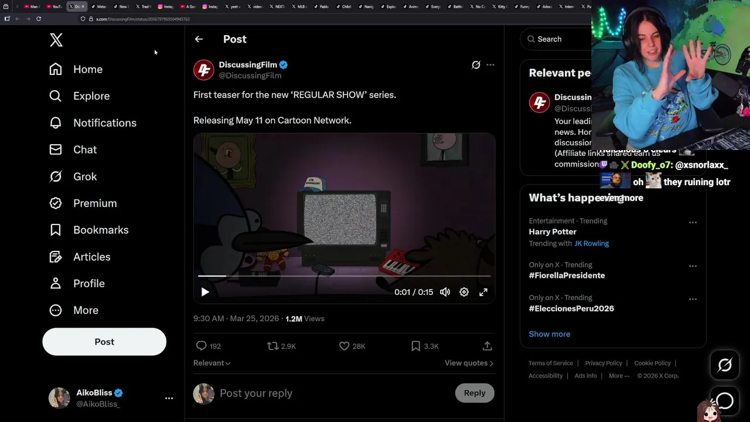Seek on the video progress bar

344,275
